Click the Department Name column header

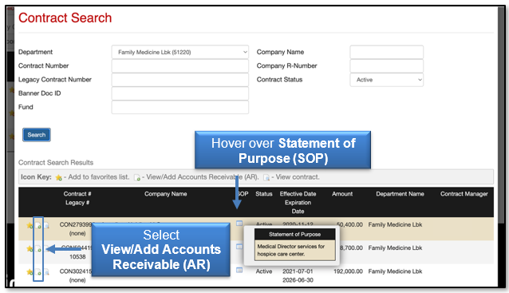(x=400, y=194)
